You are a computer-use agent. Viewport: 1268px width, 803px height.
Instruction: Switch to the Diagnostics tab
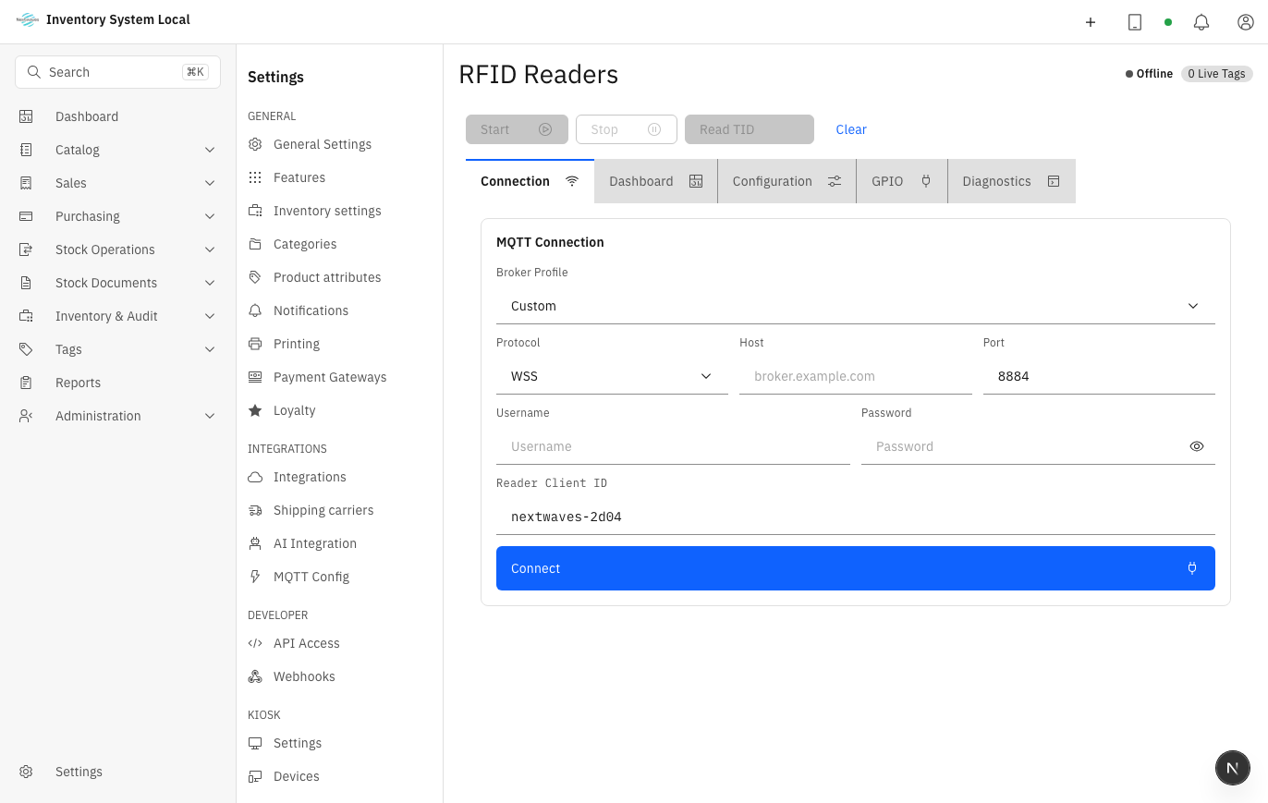tap(1012, 181)
